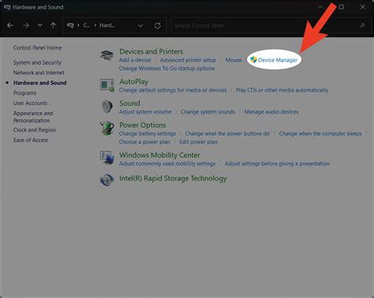Open the Devices and Printers category icon

[107, 55]
